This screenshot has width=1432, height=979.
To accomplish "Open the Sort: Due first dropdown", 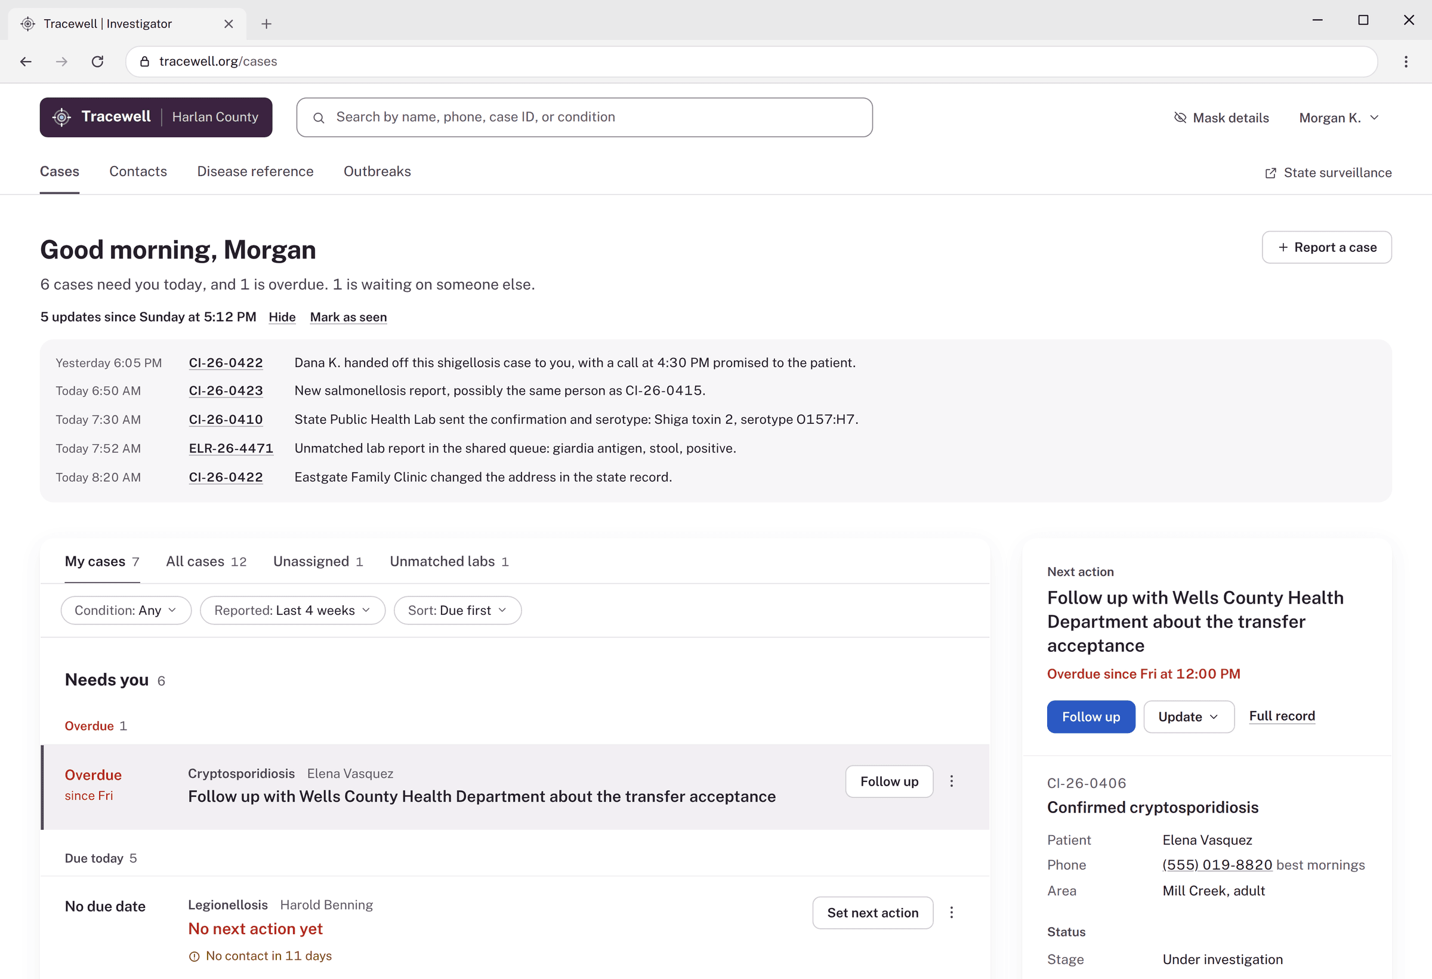I will pos(458,610).
